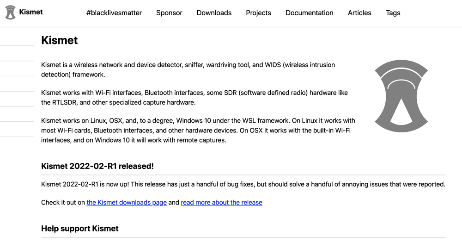Click paragraph starting Kismet works on Linux, OSX
Viewport: 462px width, 243px height.
198,130
